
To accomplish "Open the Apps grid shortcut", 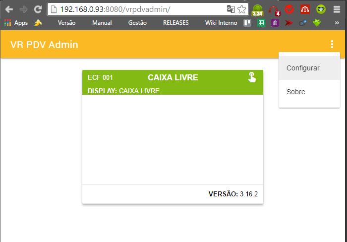I will [16, 23].
